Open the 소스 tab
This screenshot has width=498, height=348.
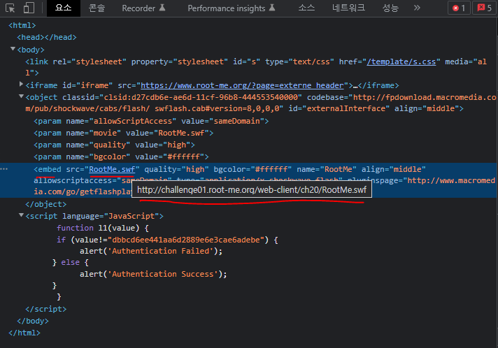306,8
